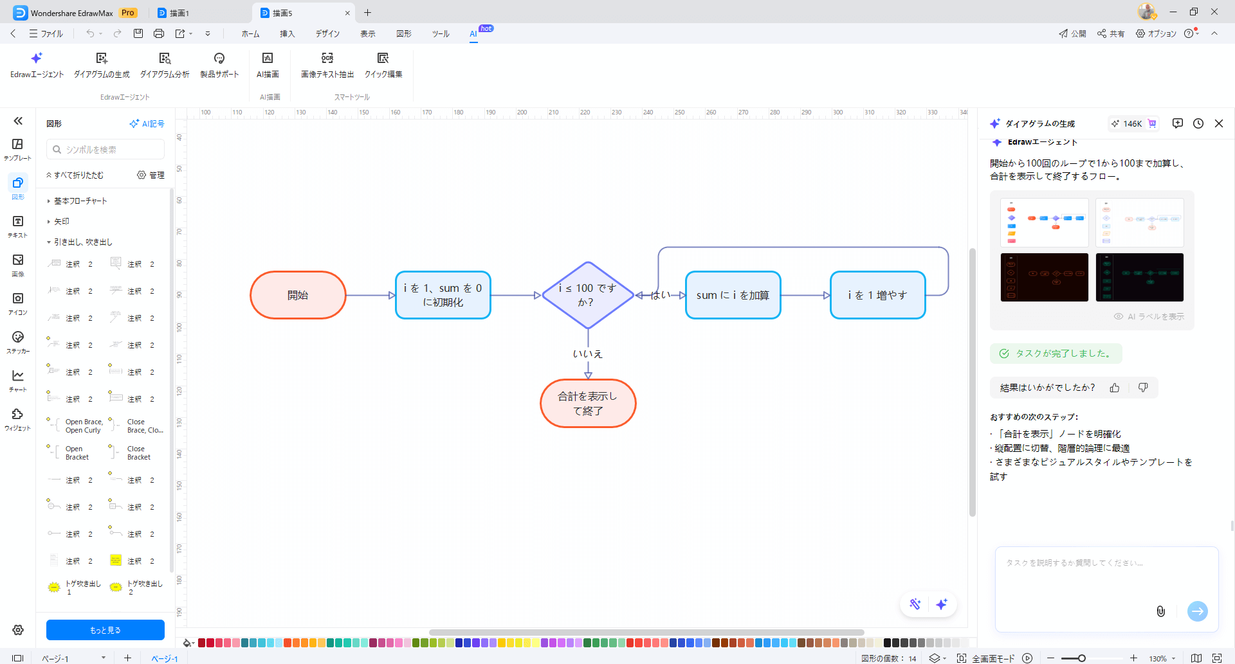The height and width of the screenshot is (664, 1235).
Task: Click the クイック編集 tool
Action: point(383,64)
